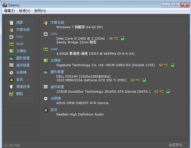Click the 音訊 speaker icon in summary panel
The image size is (191, 148).
click(x=46, y=110)
